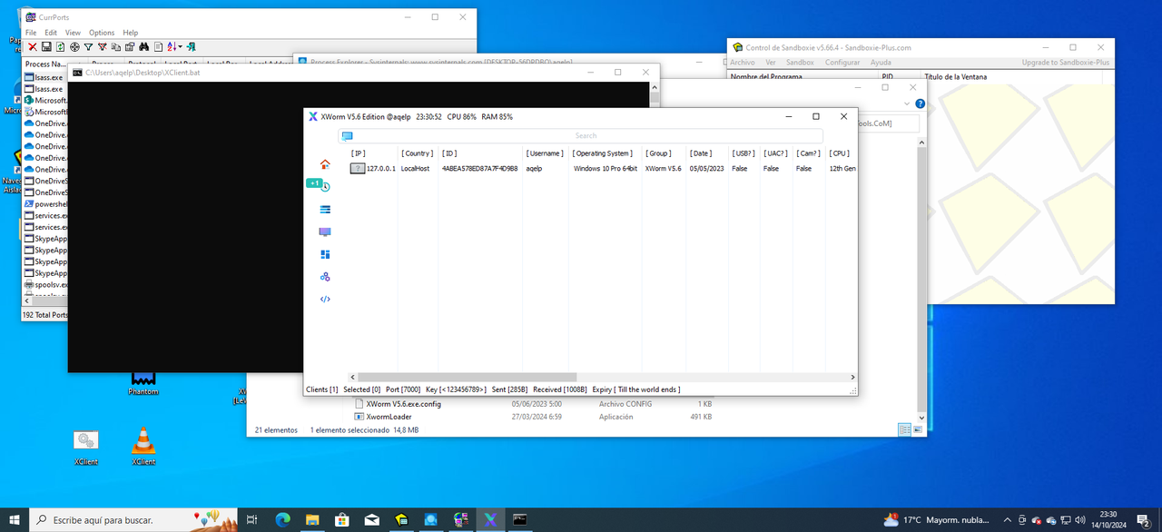
Task: Open the View menu in CurrPorts
Action: (x=73, y=33)
